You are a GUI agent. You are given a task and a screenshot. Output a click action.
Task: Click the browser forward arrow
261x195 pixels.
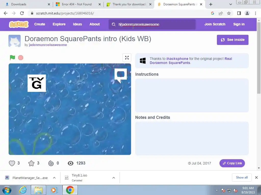14,13
